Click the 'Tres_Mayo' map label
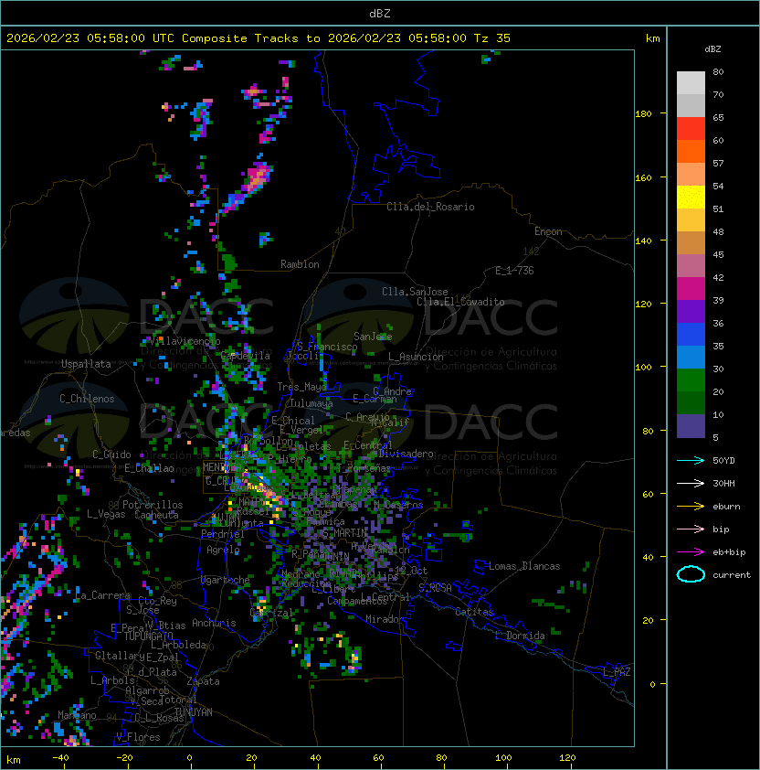760x770 pixels. (301, 387)
